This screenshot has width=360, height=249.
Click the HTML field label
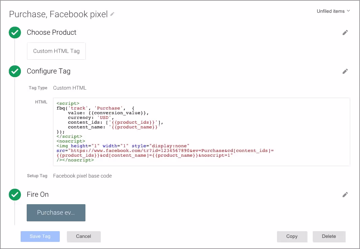point(41,102)
